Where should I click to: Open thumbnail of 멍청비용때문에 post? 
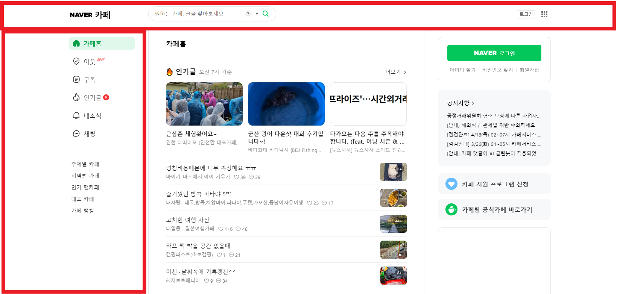(x=394, y=172)
